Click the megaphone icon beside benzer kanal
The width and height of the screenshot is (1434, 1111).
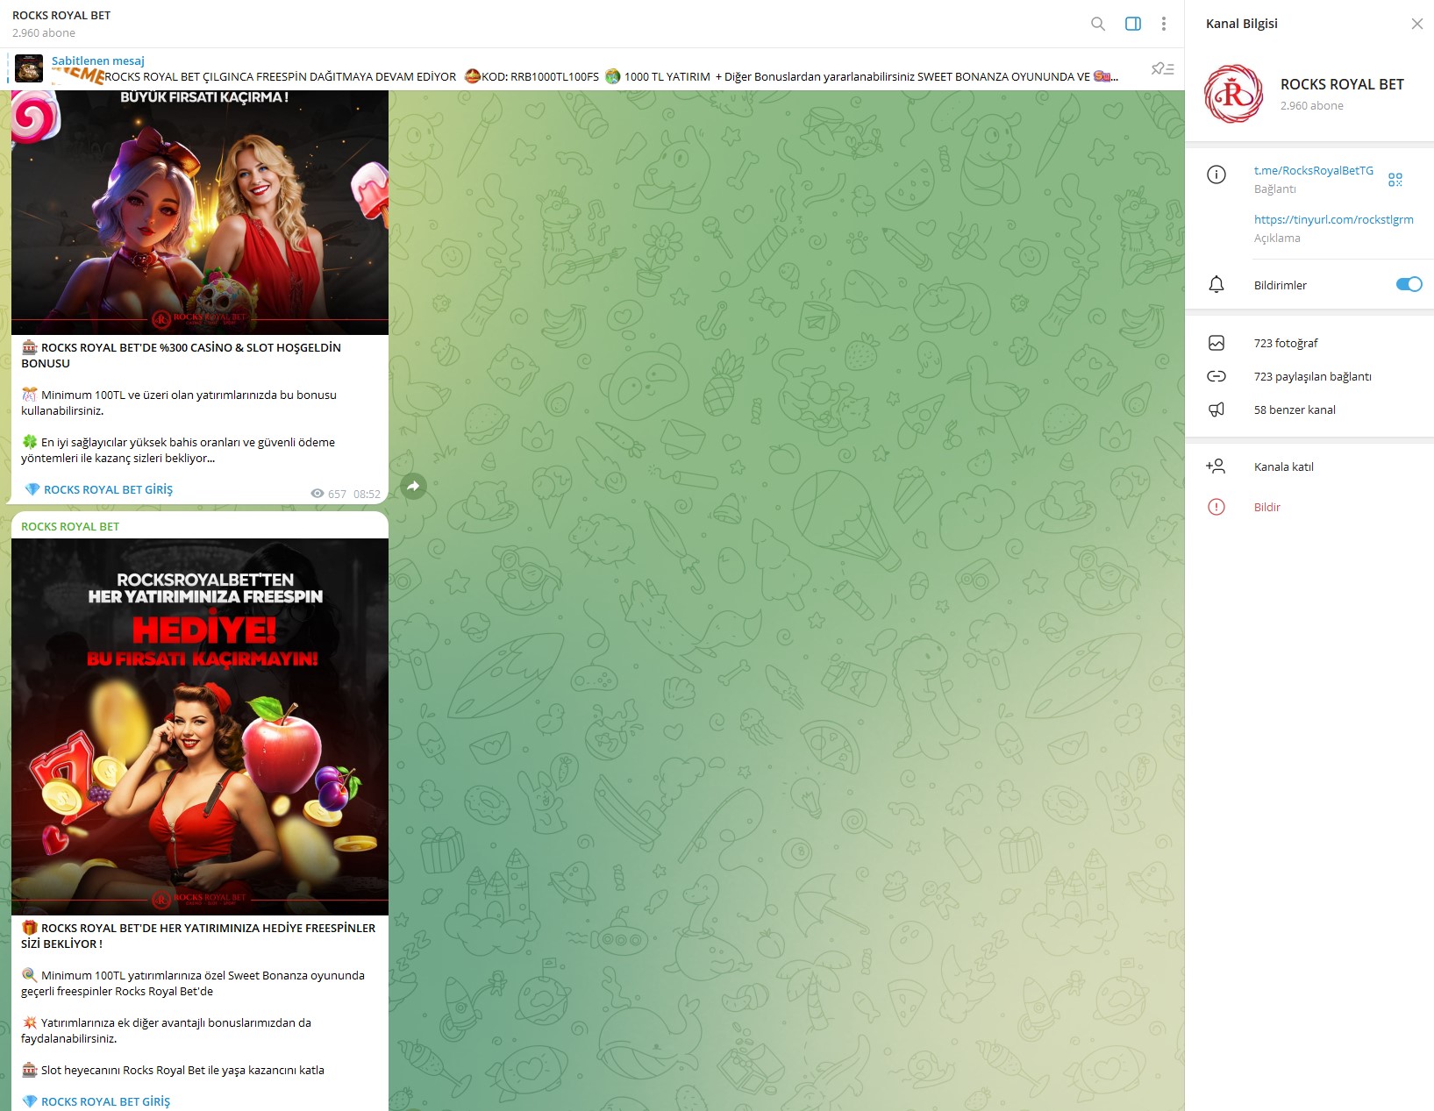point(1216,410)
